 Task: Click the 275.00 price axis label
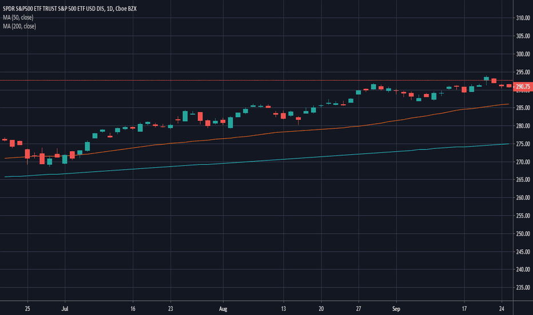[523, 144]
